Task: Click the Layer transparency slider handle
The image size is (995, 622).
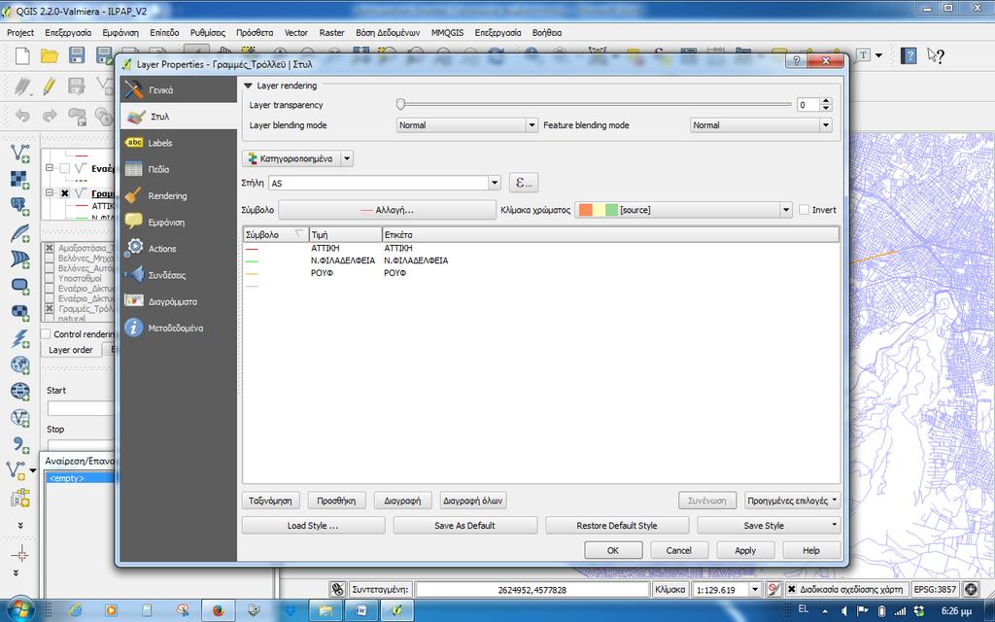Action: (x=400, y=104)
